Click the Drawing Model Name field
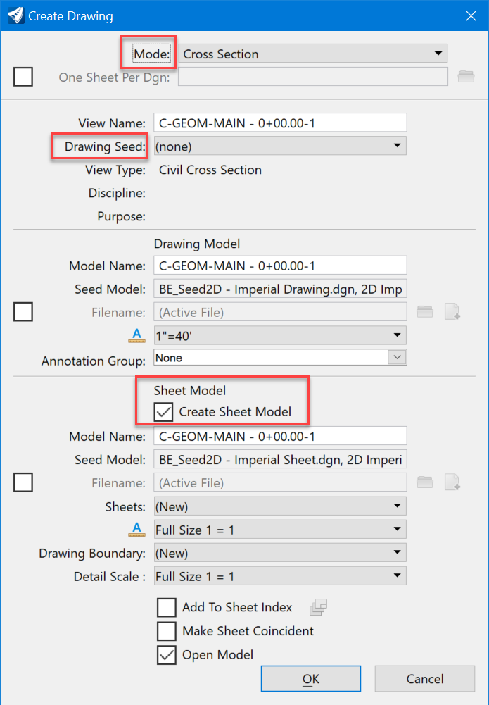The height and width of the screenshot is (705, 489). pyautogui.click(x=280, y=266)
